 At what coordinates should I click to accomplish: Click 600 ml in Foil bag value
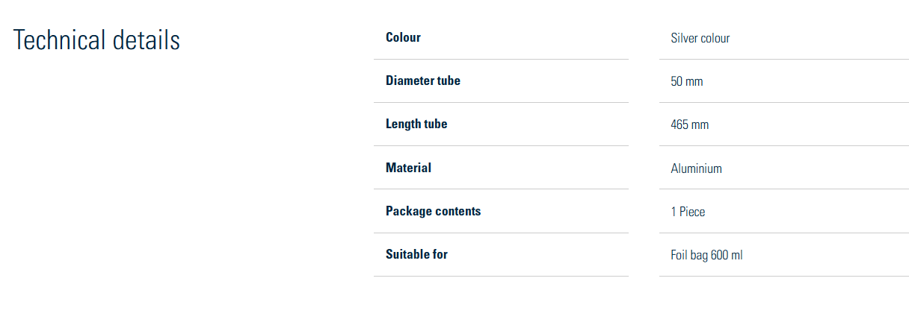(727, 255)
